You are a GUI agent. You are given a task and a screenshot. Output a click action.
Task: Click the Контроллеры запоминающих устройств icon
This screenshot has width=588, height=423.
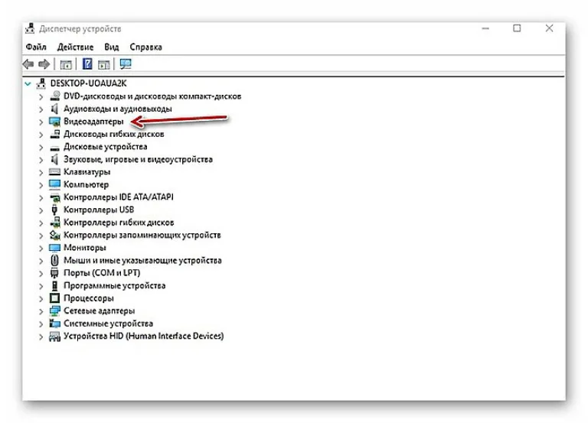[55, 236]
